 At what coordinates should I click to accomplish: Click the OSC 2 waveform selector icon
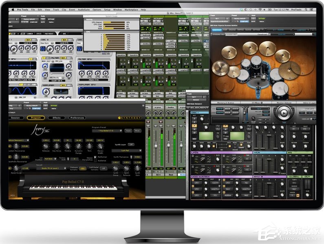[x=43, y=49]
